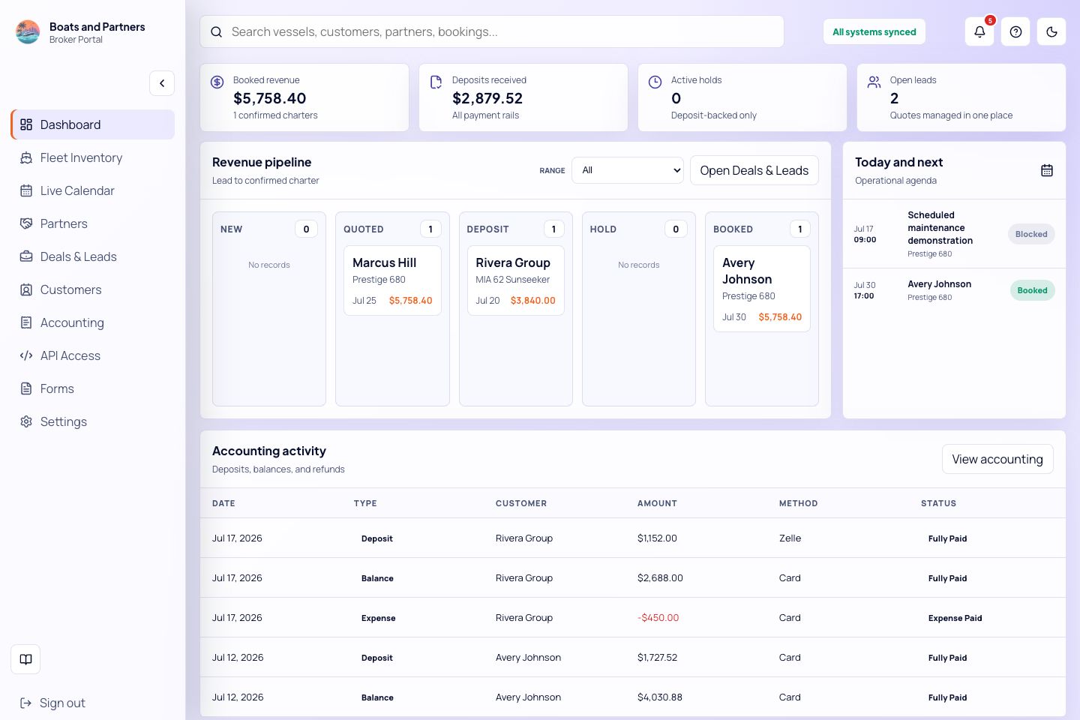Open the Avery Johnson booked deal card

coord(762,289)
